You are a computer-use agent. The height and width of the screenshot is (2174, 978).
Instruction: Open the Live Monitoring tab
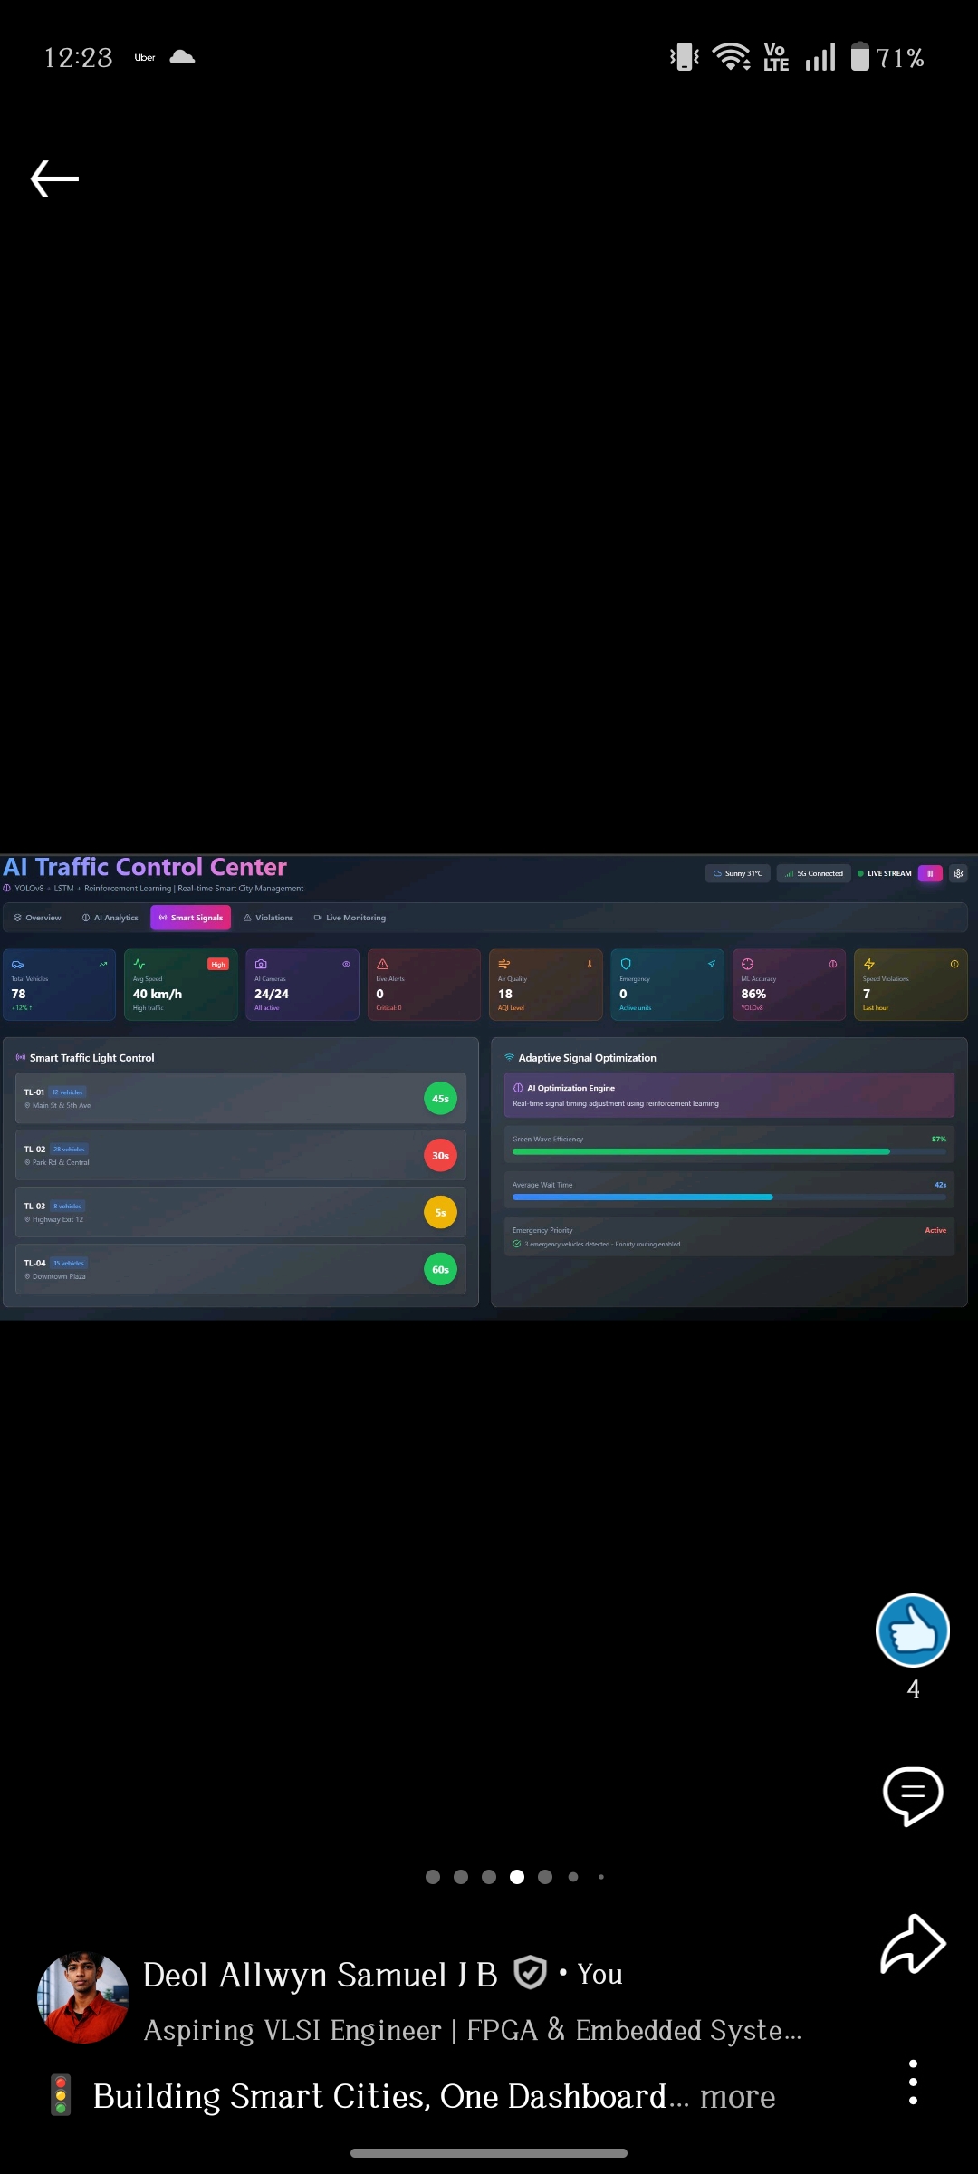click(x=350, y=918)
